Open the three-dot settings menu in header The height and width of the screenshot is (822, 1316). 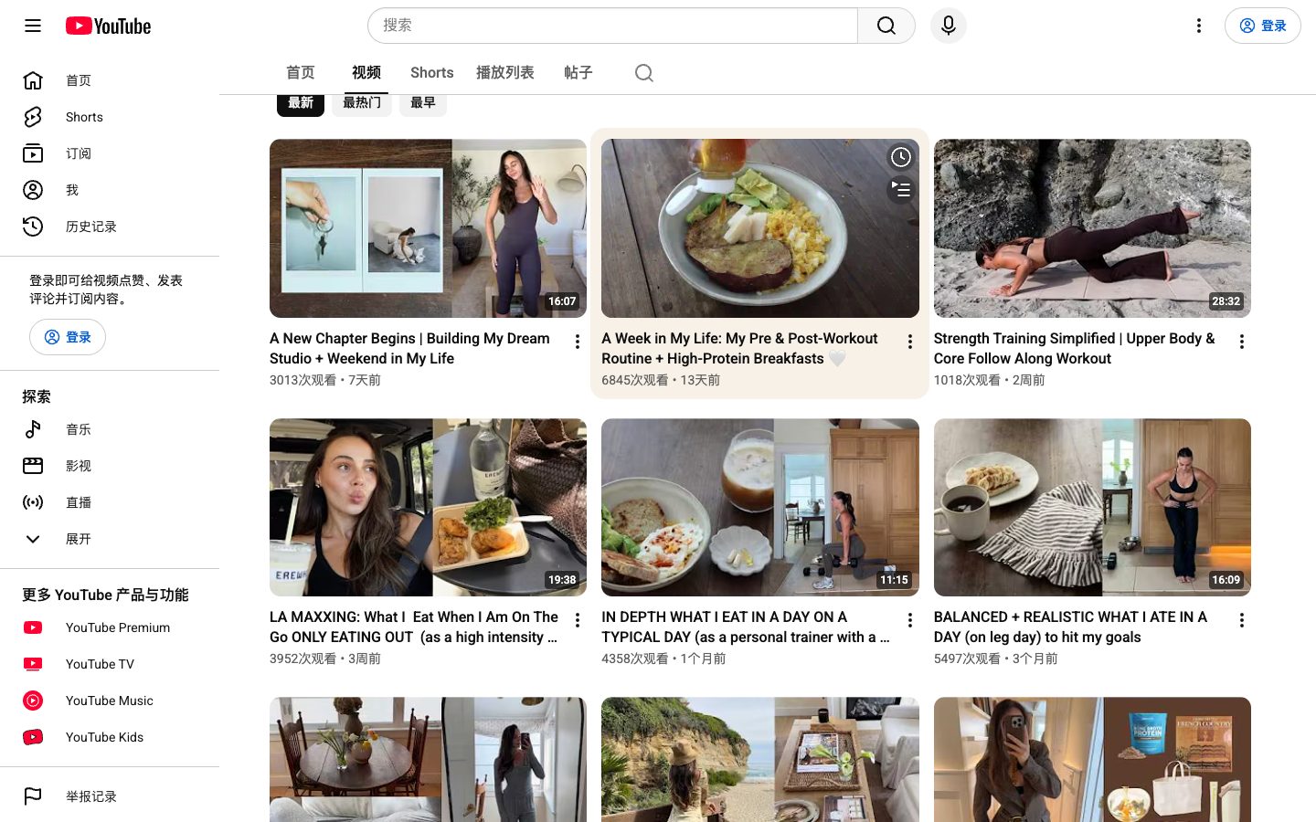coord(1199,26)
